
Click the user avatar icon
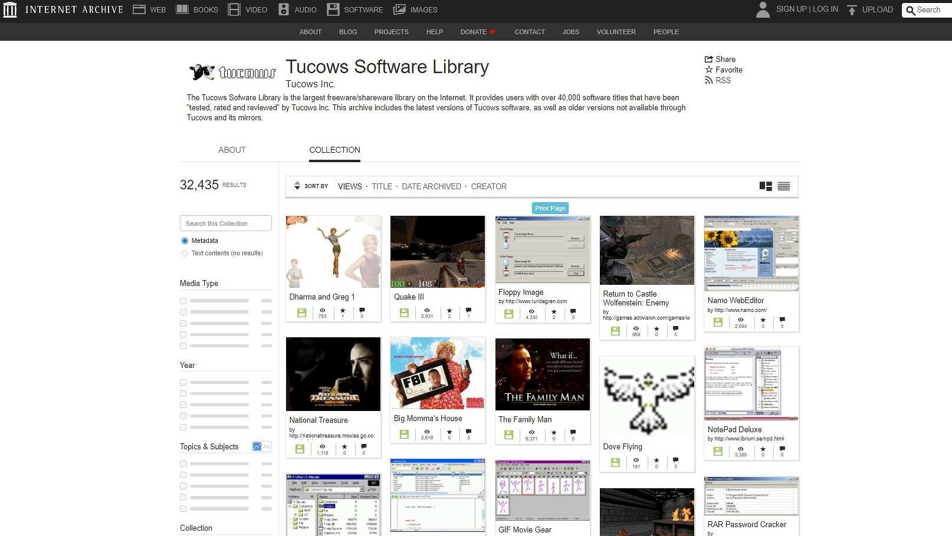pyautogui.click(x=763, y=9)
